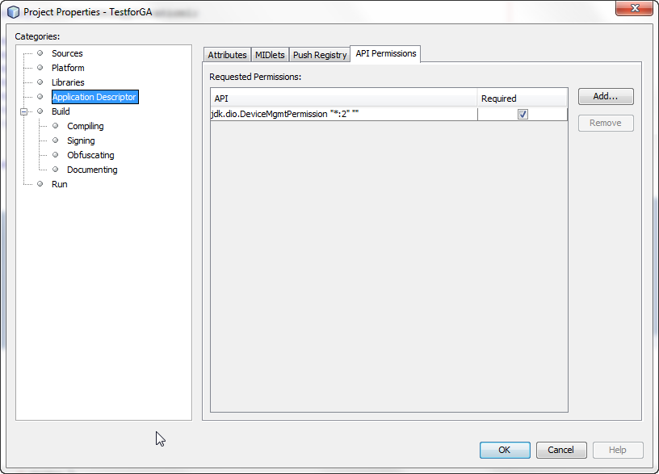This screenshot has width=659, height=474.
Task: Uncheck Required for jdk.dio.DeviceMgmtPermission
Action: (x=523, y=115)
